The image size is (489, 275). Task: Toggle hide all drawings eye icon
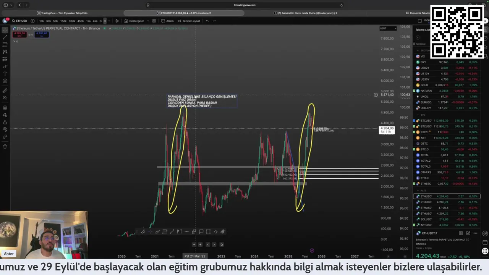point(5,129)
